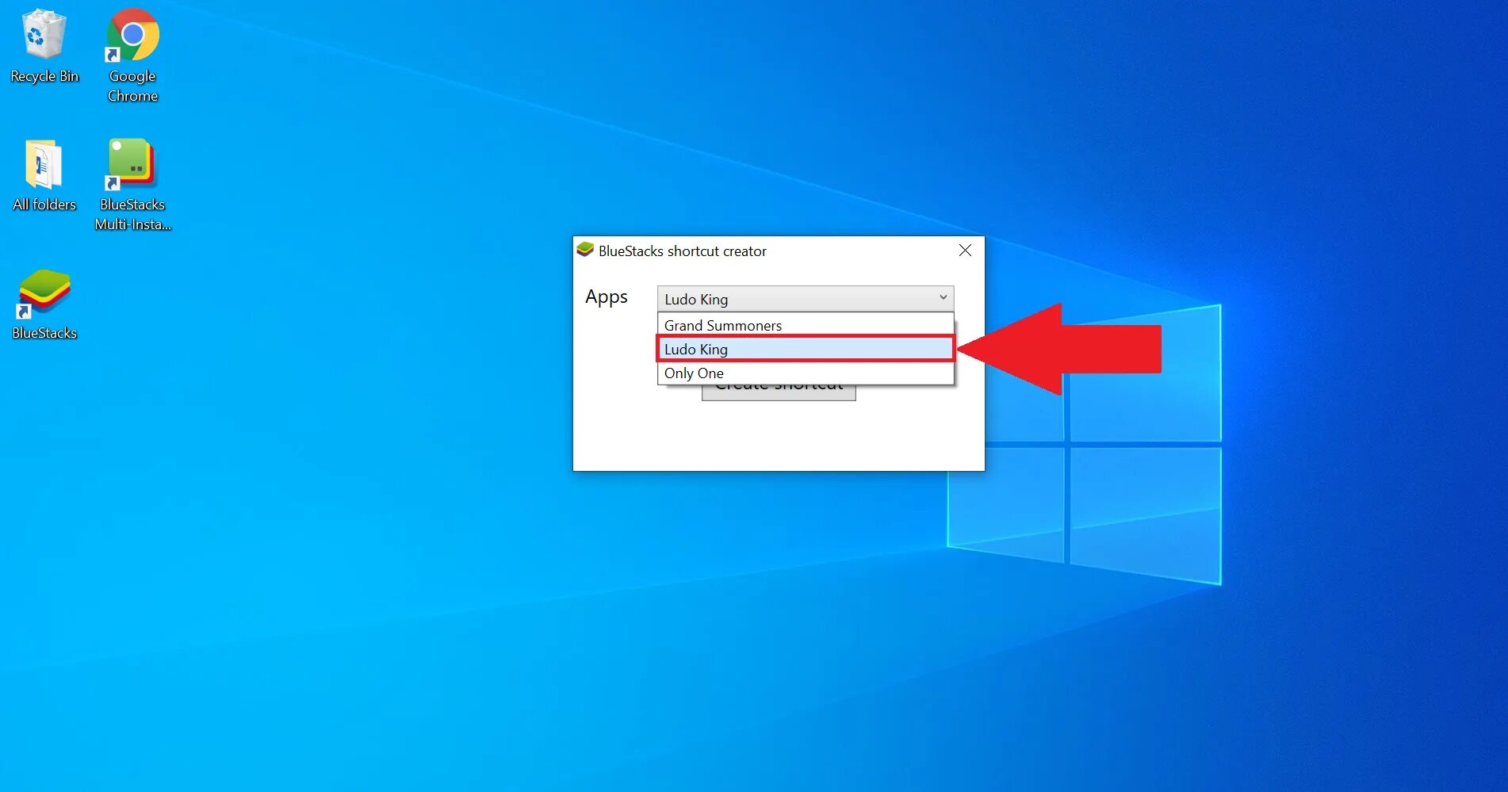Select the BlueStacks desktop shortcut
The width and height of the screenshot is (1508, 792).
click(44, 305)
